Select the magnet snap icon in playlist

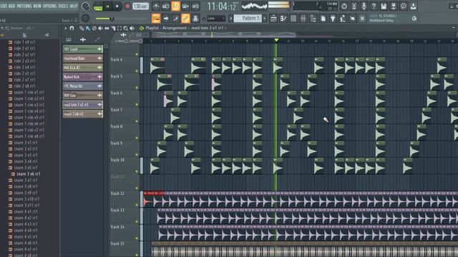point(72,29)
